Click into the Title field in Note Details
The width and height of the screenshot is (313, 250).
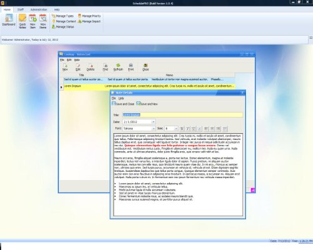pos(183,115)
